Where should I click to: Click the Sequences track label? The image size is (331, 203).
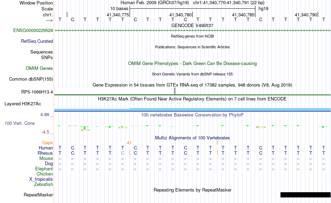(x=41, y=52)
